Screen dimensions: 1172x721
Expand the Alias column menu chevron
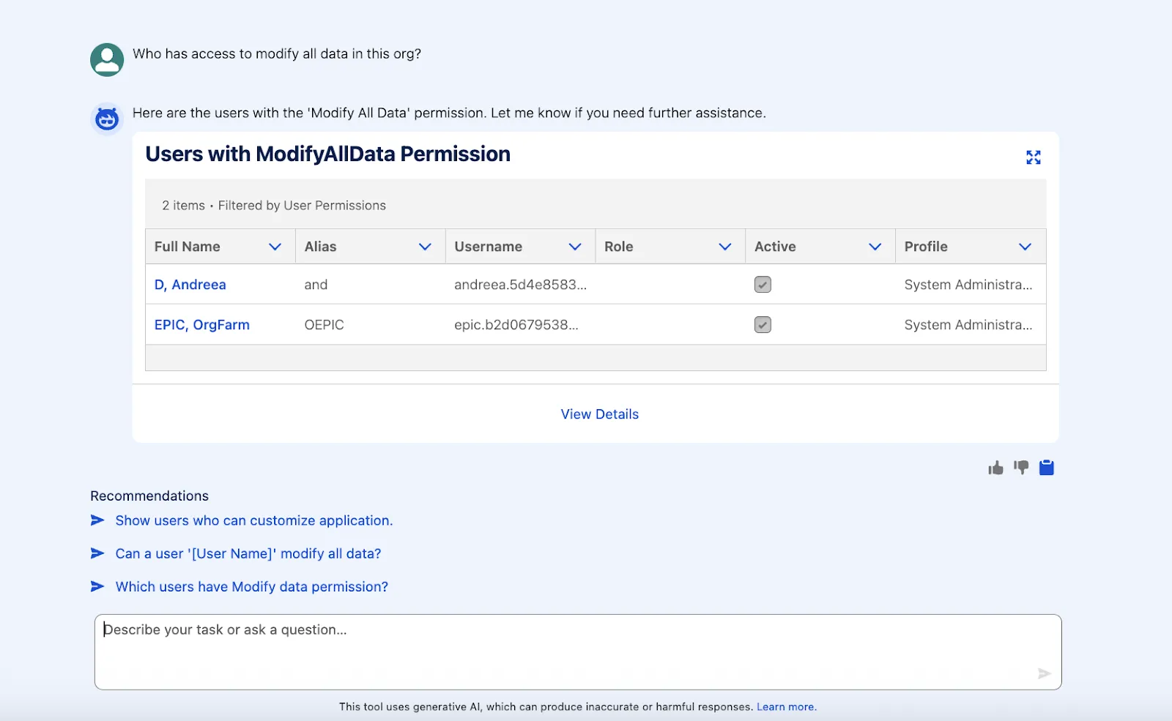[x=425, y=247]
